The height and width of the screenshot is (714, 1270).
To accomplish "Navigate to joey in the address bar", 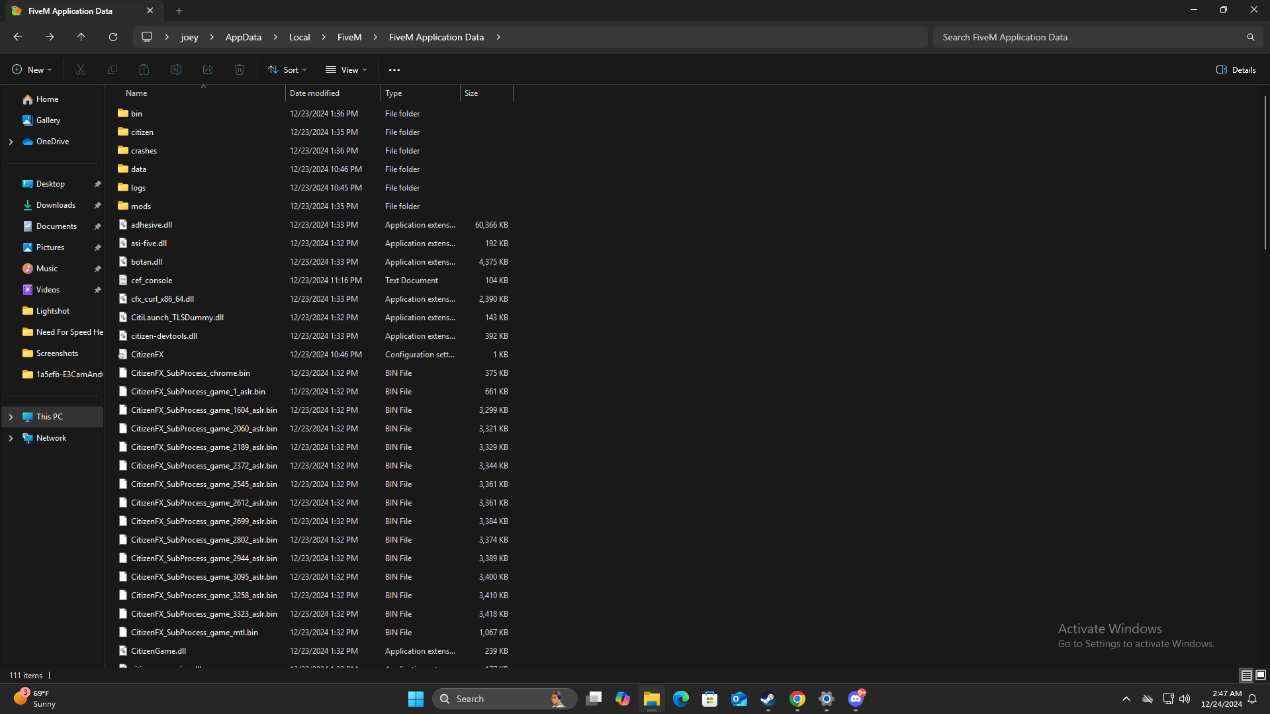I will [x=189, y=37].
